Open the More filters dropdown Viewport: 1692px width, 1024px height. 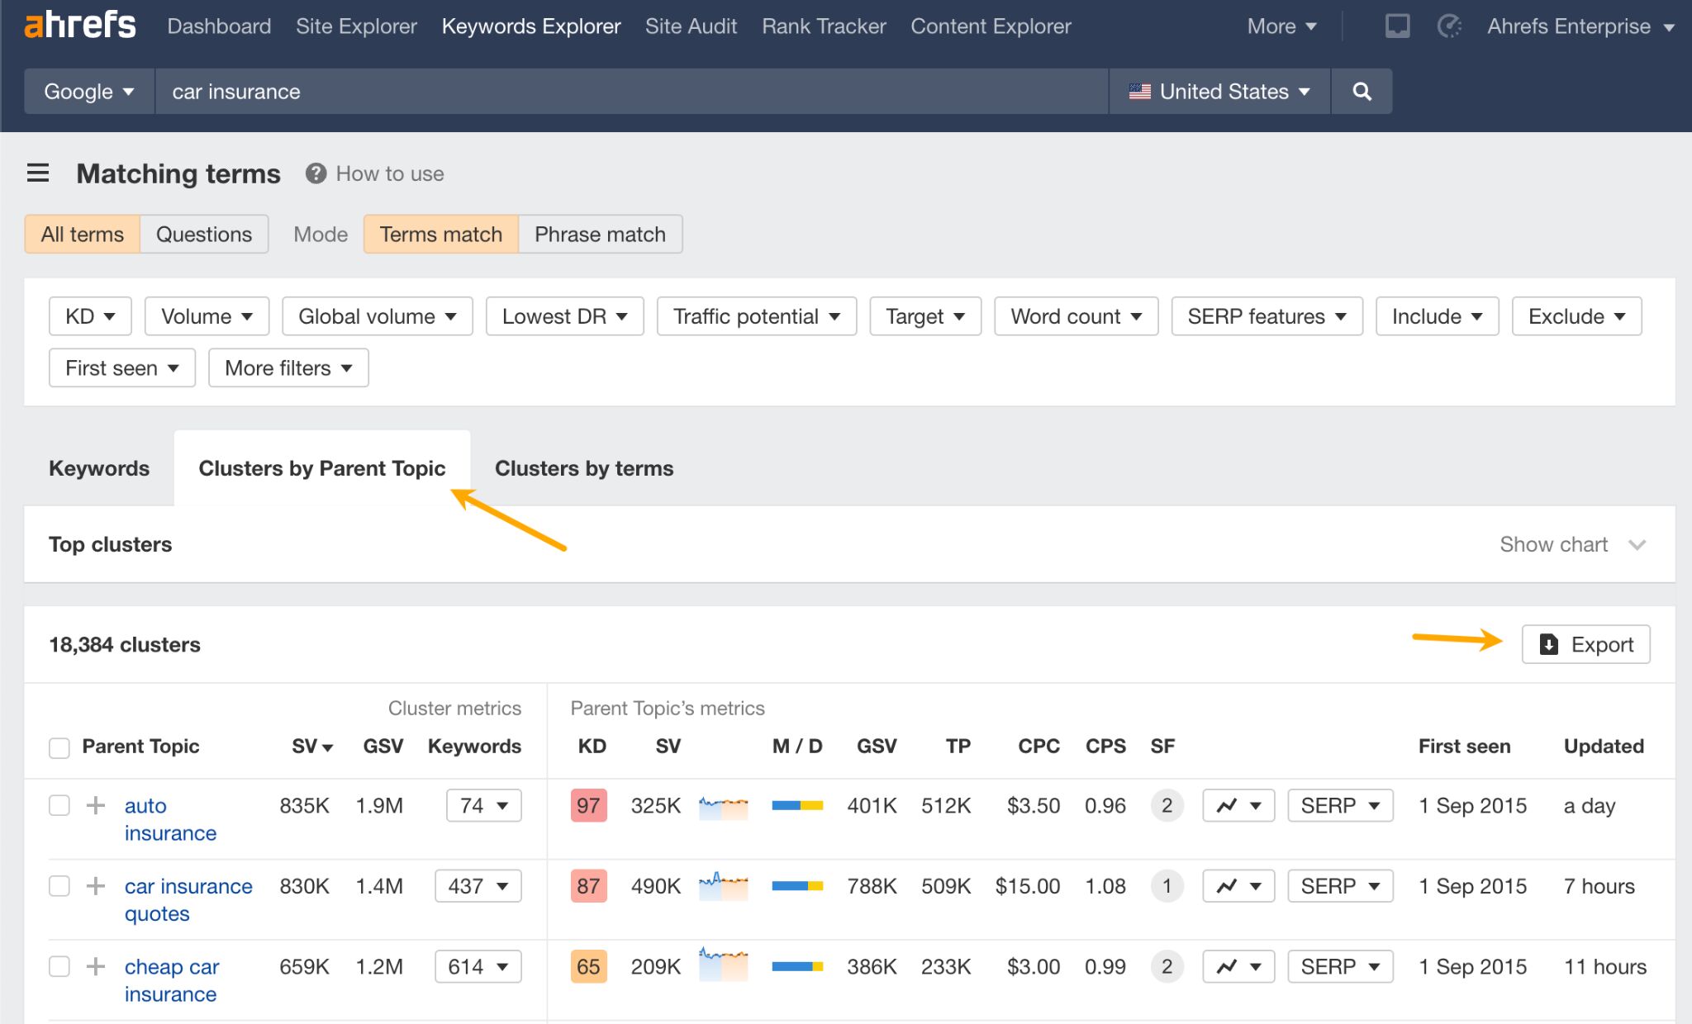pyautogui.click(x=288, y=368)
